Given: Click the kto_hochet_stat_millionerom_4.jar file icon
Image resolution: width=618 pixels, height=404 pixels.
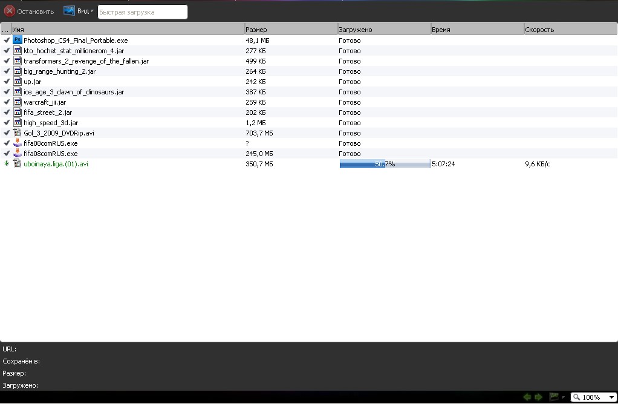Looking at the screenshot, I should [18, 50].
